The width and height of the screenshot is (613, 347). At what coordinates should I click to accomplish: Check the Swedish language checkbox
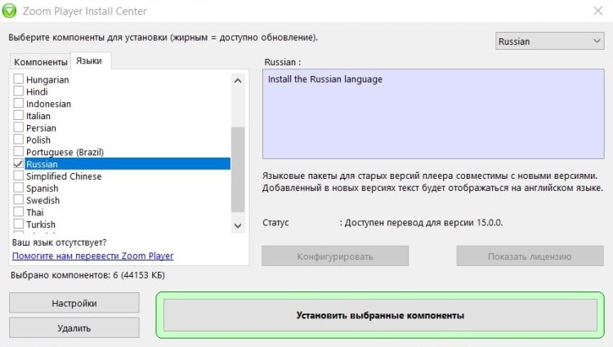18,200
